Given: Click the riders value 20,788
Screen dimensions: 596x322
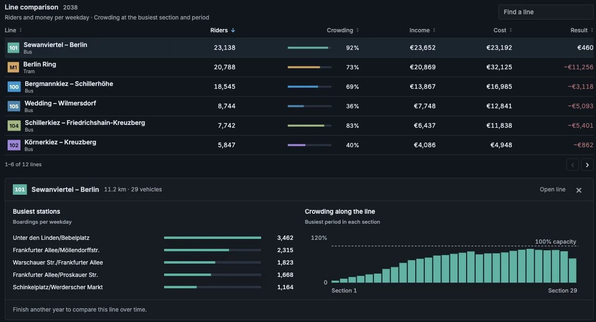Looking at the screenshot, I should pos(225,67).
